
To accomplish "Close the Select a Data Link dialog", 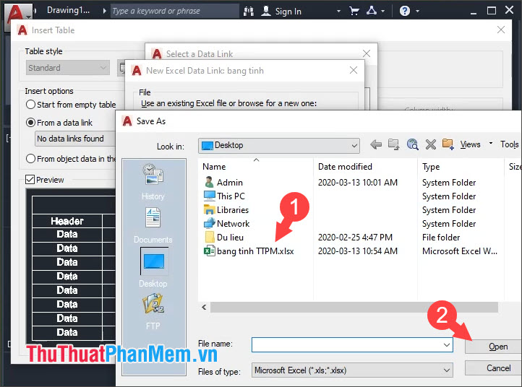I will coord(367,53).
